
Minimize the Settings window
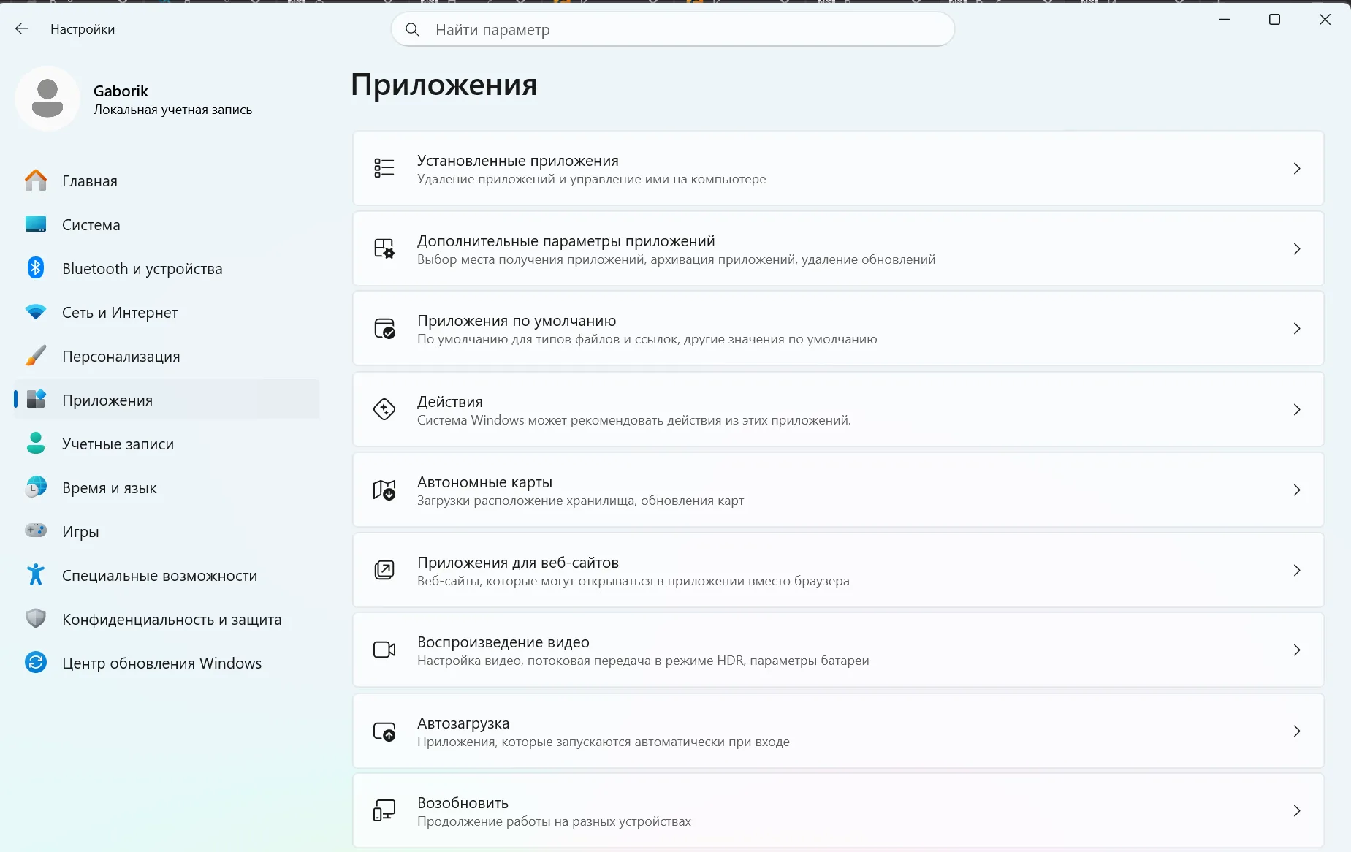[x=1225, y=20]
